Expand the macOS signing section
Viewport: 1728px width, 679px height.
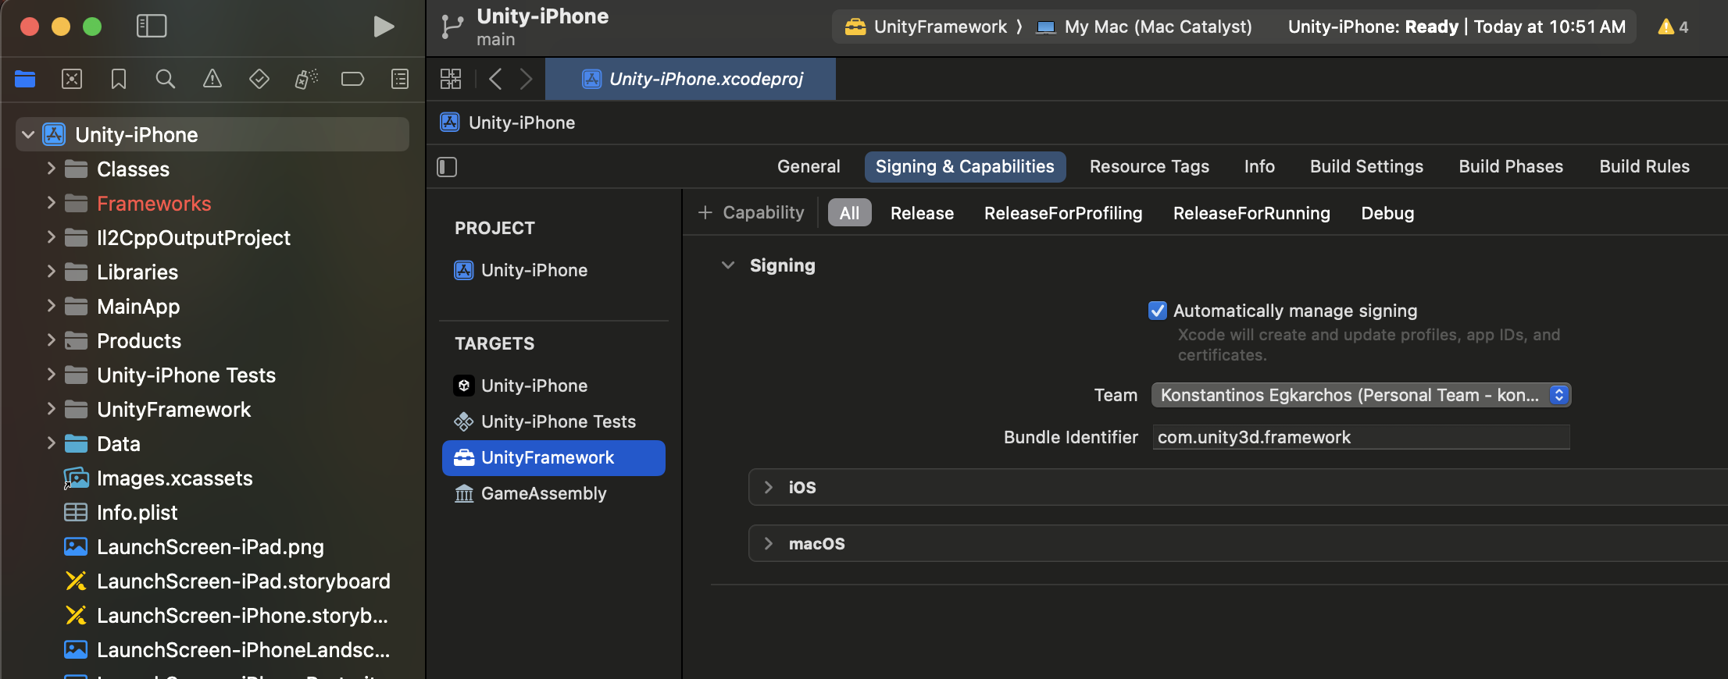click(769, 543)
